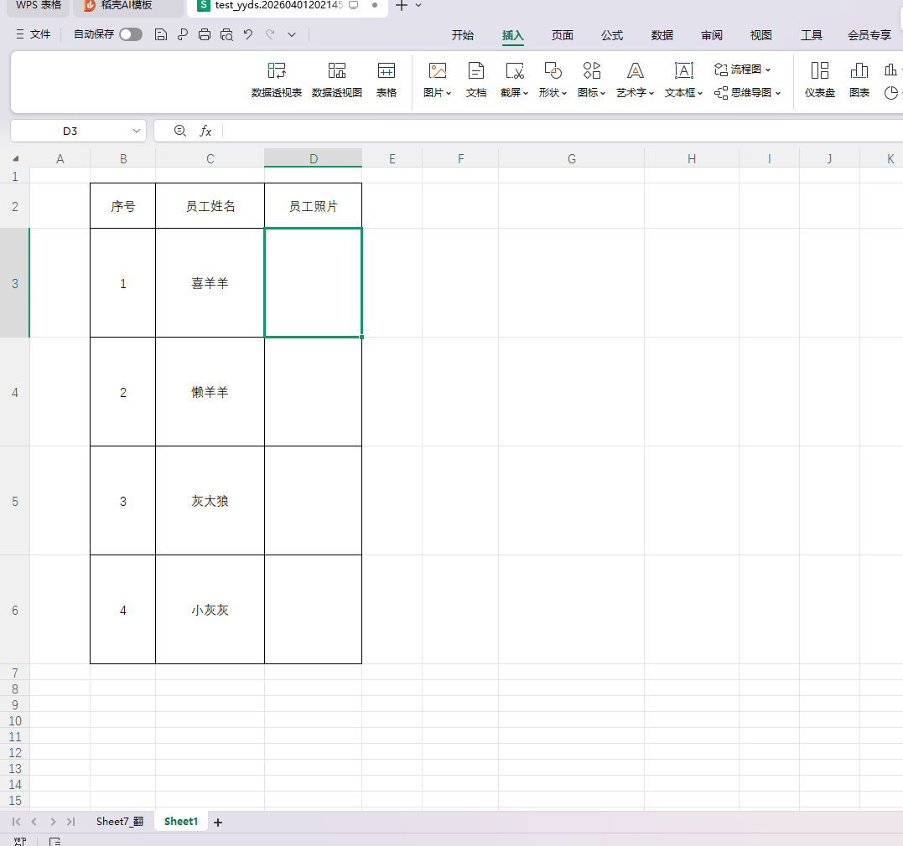Expand the Name Box dropdown arrow
This screenshot has height=846, width=903.
tap(137, 132)
